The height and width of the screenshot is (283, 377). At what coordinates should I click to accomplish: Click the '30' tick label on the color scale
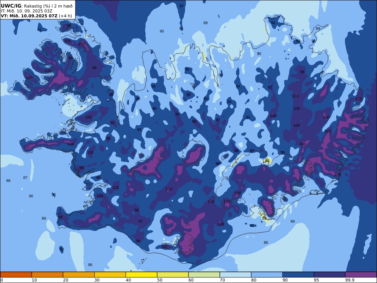click(97, 280)
